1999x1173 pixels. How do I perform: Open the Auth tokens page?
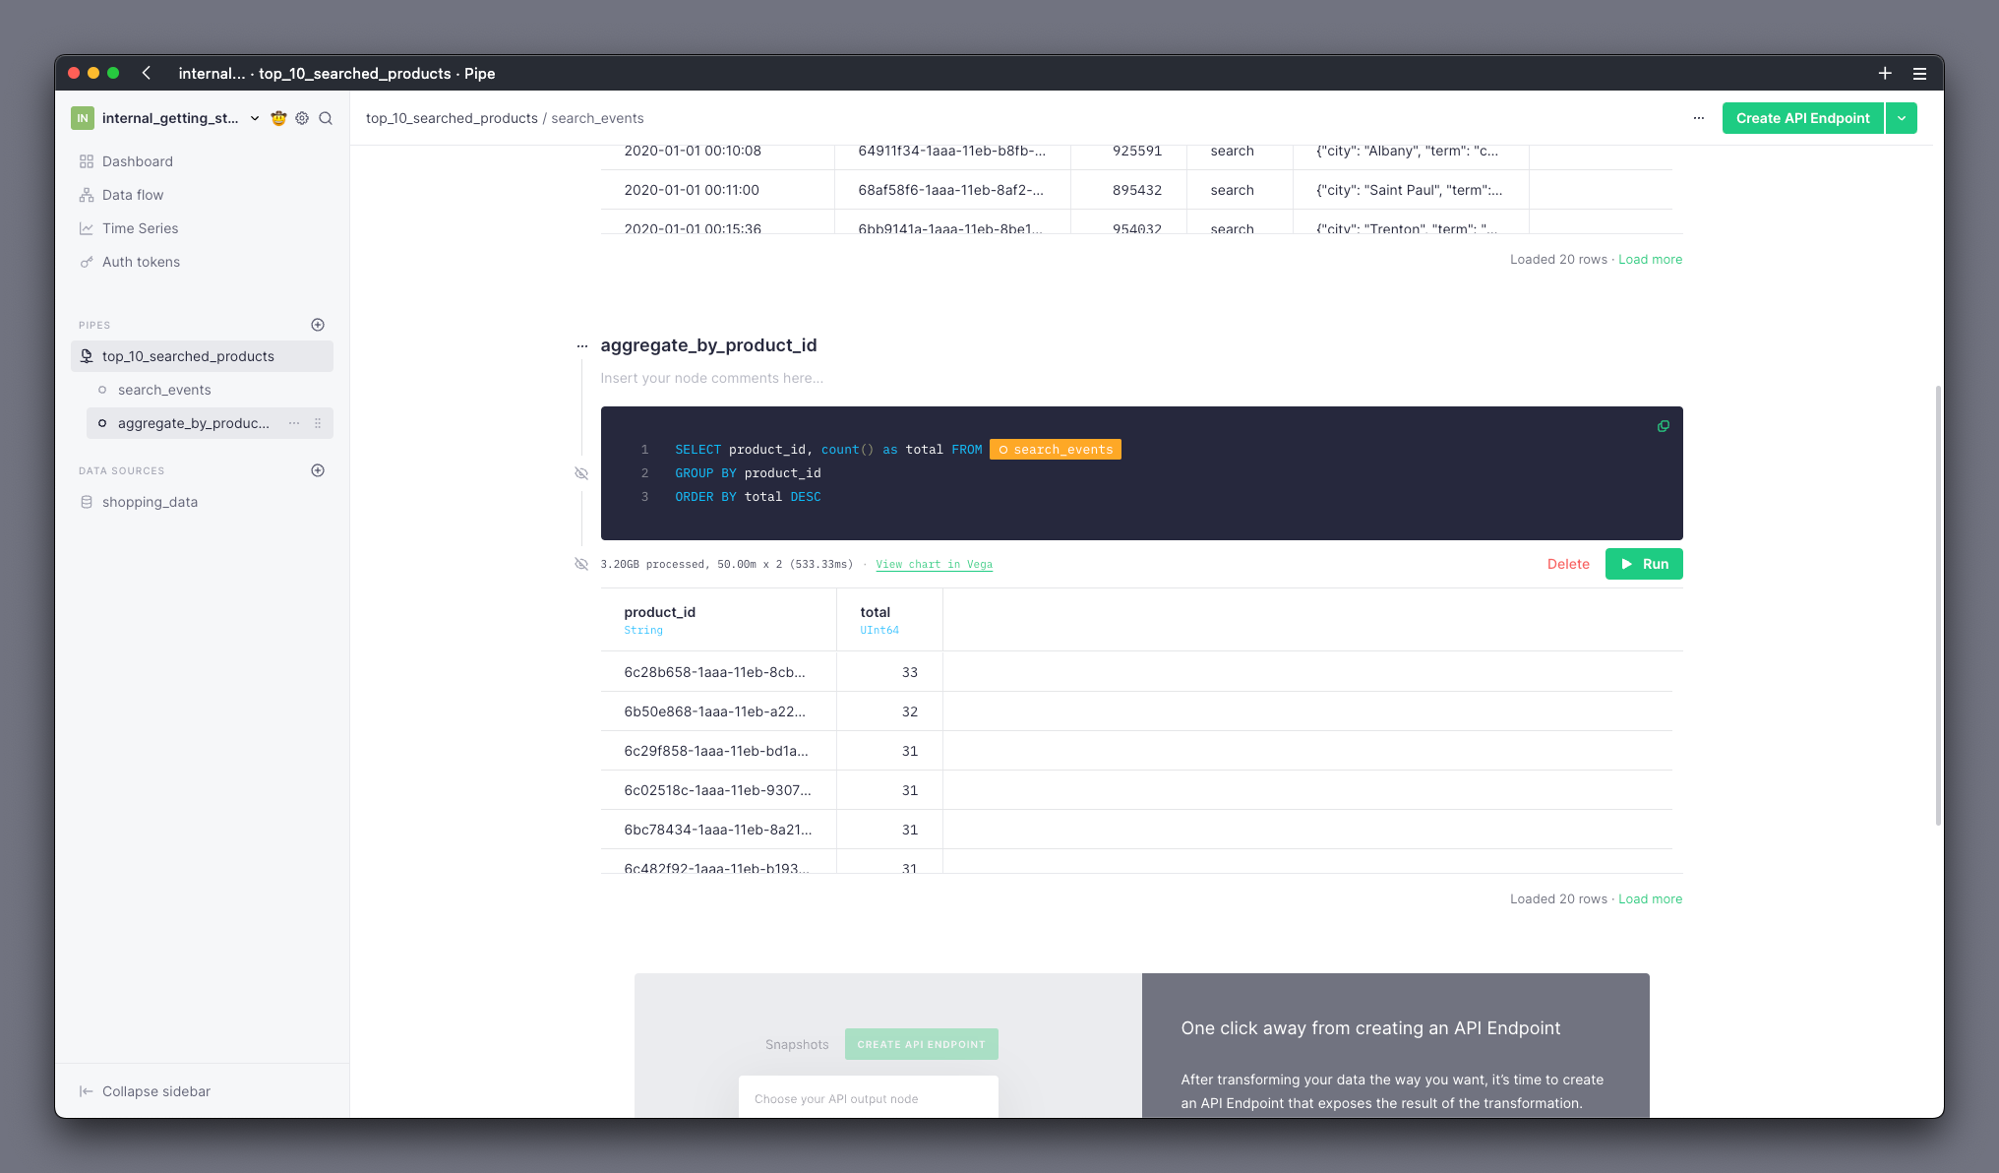[x=141, y=262]
